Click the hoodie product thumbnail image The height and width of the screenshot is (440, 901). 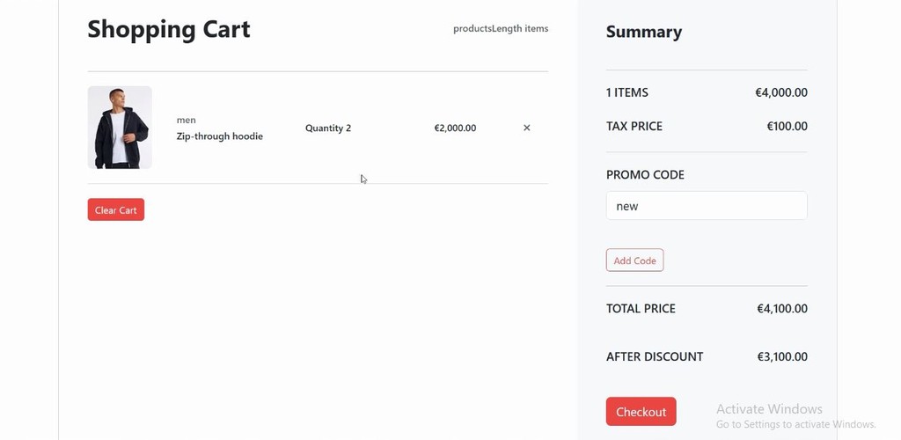pos(120,128)
